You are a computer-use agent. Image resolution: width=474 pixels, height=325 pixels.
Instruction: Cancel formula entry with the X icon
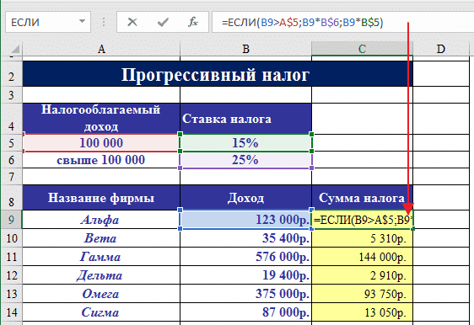[x=132, y=22]
